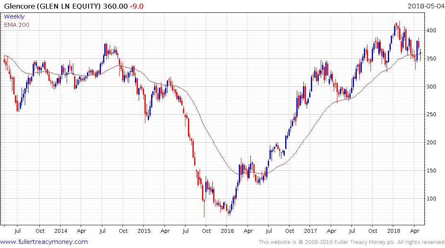Click the Glencore (GLEN LN EQUITY) title

coord(53,6)
